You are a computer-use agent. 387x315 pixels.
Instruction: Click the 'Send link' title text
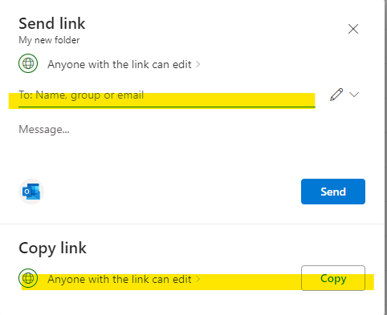pos(52,23)
